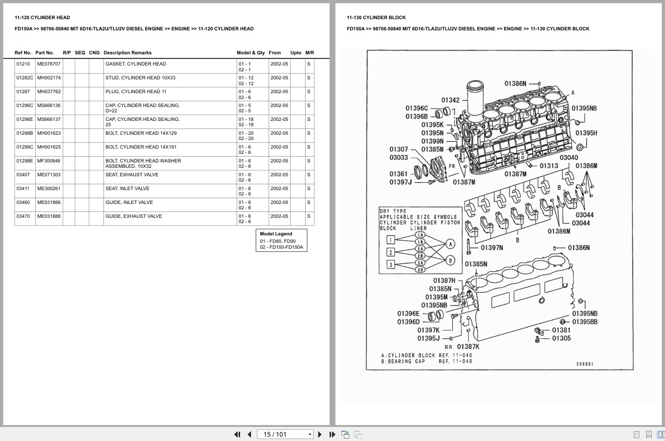Click the Model Legend heading

coord(276,234)
